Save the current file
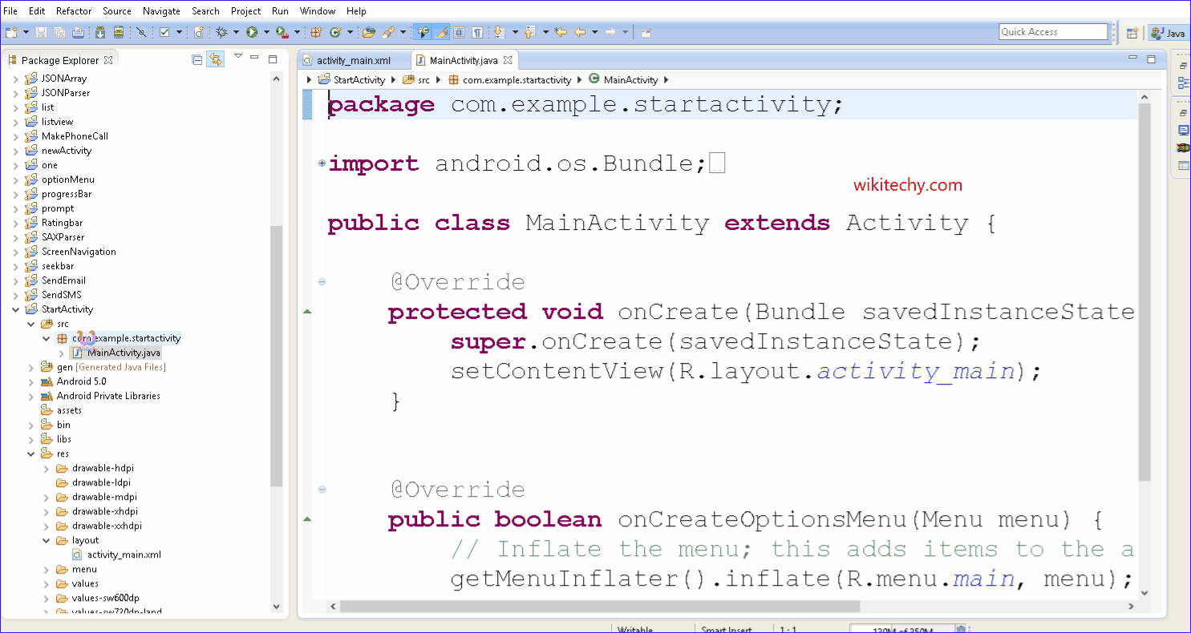Screen dimensions: 1191x633 (40, 32)
